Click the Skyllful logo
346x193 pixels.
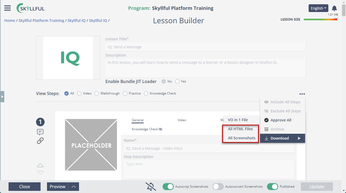point(30,8)
